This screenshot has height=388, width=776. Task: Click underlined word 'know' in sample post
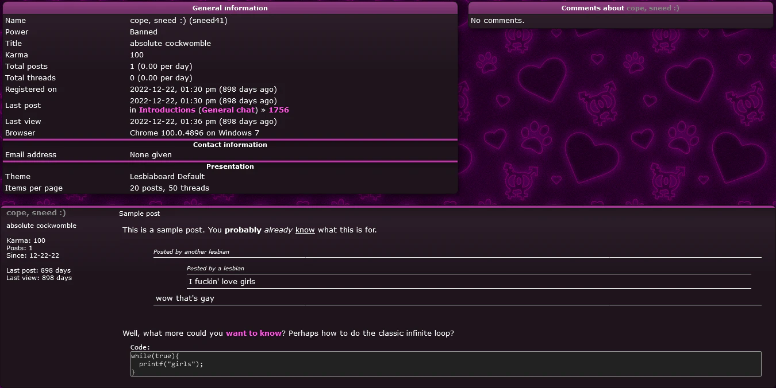click(305, 230)
